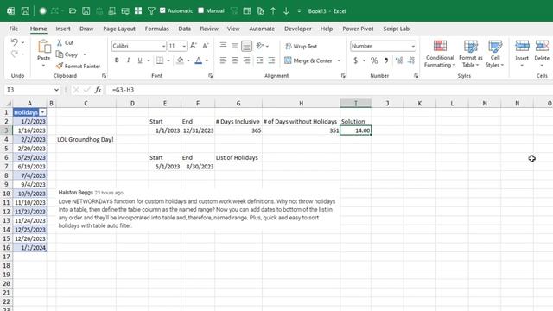Click the Undo arrow icon
Viewport: 553px width, 311px height.
(14, 42)
